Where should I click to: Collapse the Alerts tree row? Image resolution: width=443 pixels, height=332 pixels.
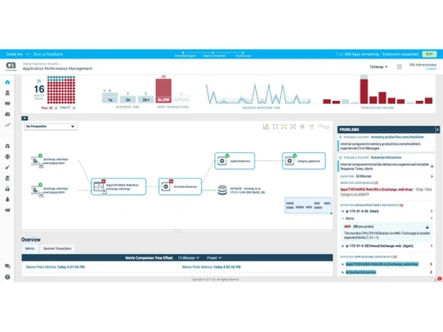(x=343, y=219)
